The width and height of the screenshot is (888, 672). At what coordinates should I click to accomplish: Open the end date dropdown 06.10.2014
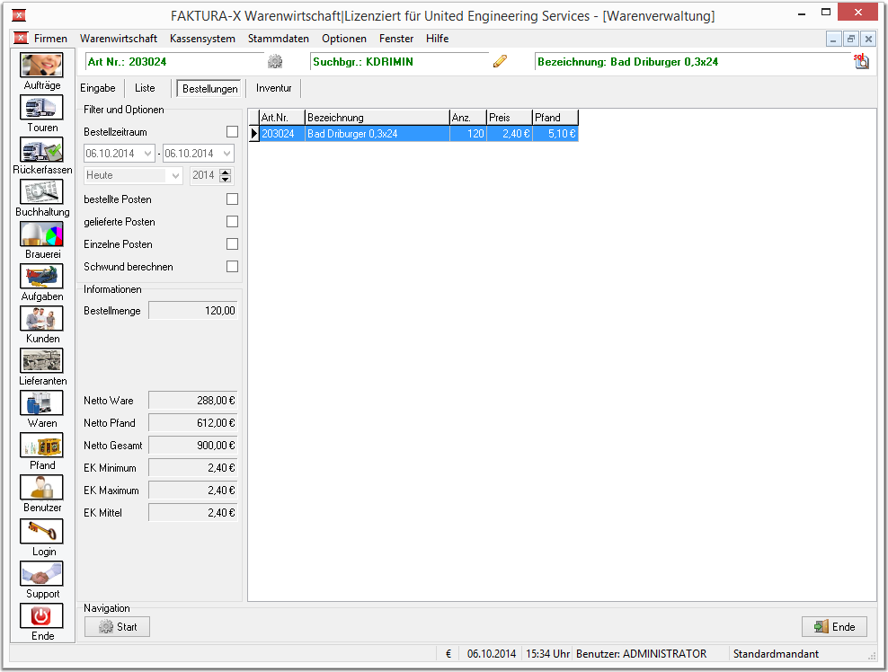[x=227, y=154]
